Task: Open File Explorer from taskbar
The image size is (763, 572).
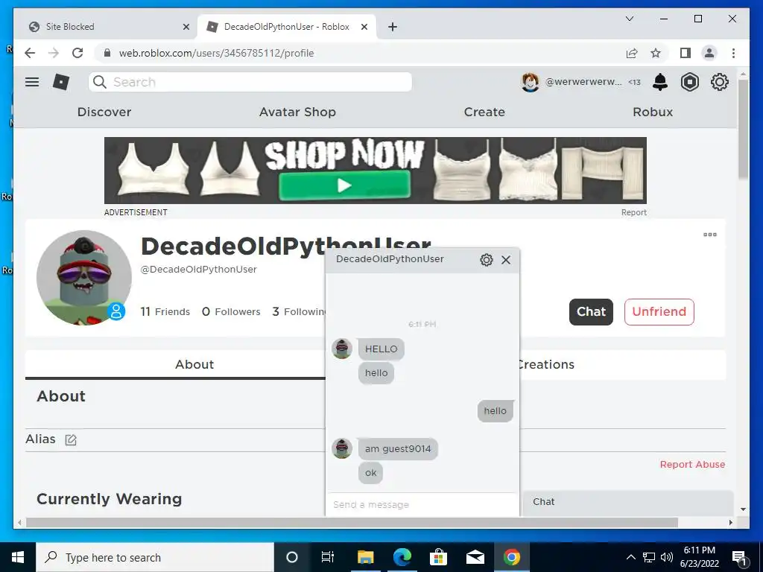Action: pos(365,557)
